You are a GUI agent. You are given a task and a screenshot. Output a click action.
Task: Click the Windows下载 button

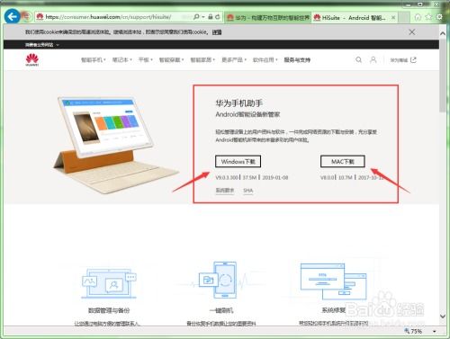click(x=238, y=161)
